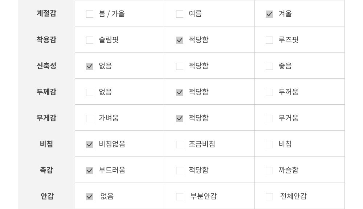Viewport: 363px width, 209px height.
Task: Check the 여름 season checkbox
Action: pyautogui.click(x=180, y=14)
